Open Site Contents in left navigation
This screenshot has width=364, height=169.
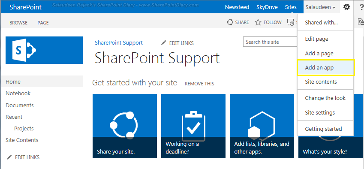pyautogui.click(x=22, y=140)
